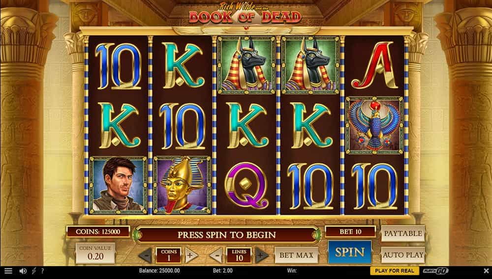Toggle the lightning fast play icon

point(34,271)
